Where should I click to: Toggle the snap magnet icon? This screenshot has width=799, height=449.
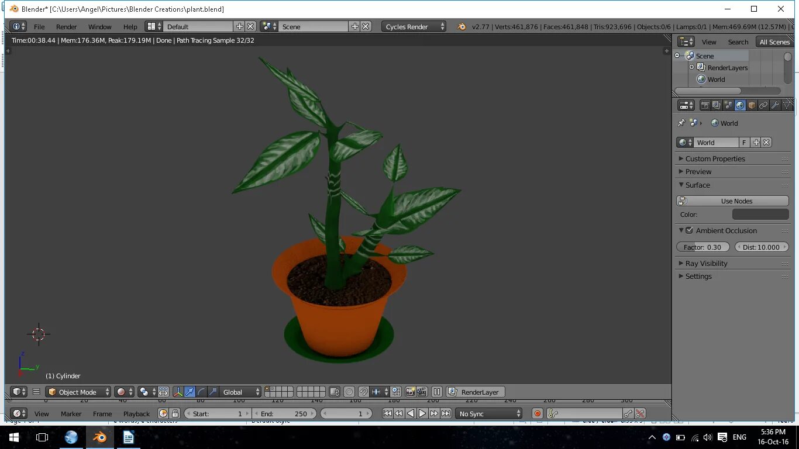click(x=363, y=392)
